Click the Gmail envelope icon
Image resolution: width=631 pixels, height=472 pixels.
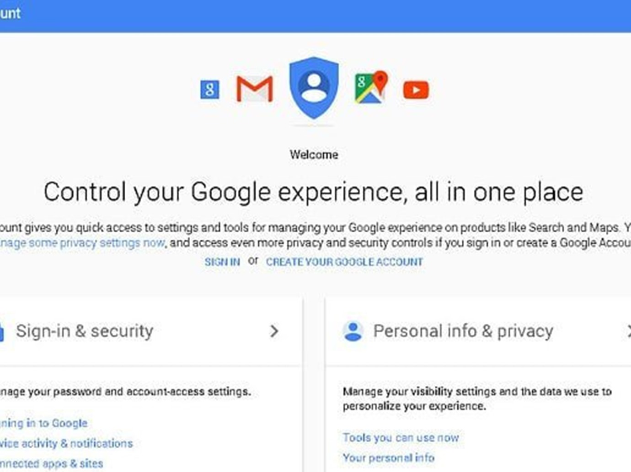point(254,89)
